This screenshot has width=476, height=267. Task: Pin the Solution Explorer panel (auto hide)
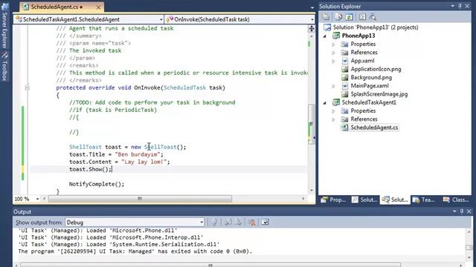tap(460, 6)
